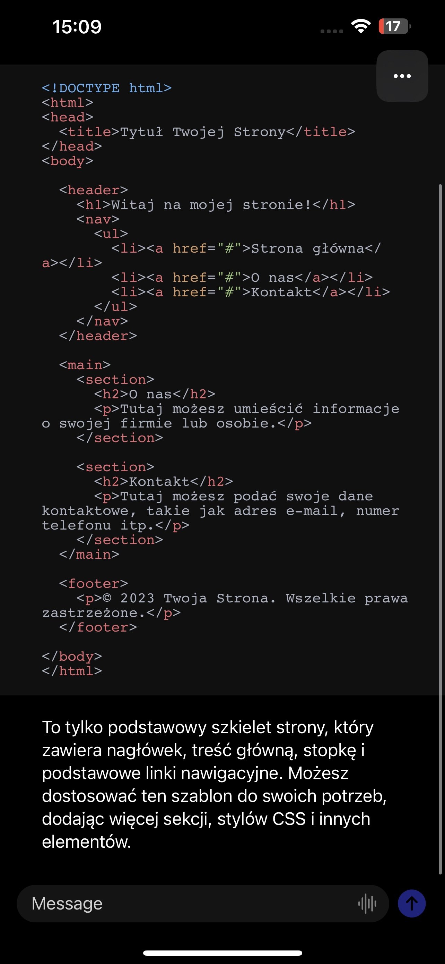445x964 pixels.
Task: Tap the closing </html> tag line
Action: 72,671
